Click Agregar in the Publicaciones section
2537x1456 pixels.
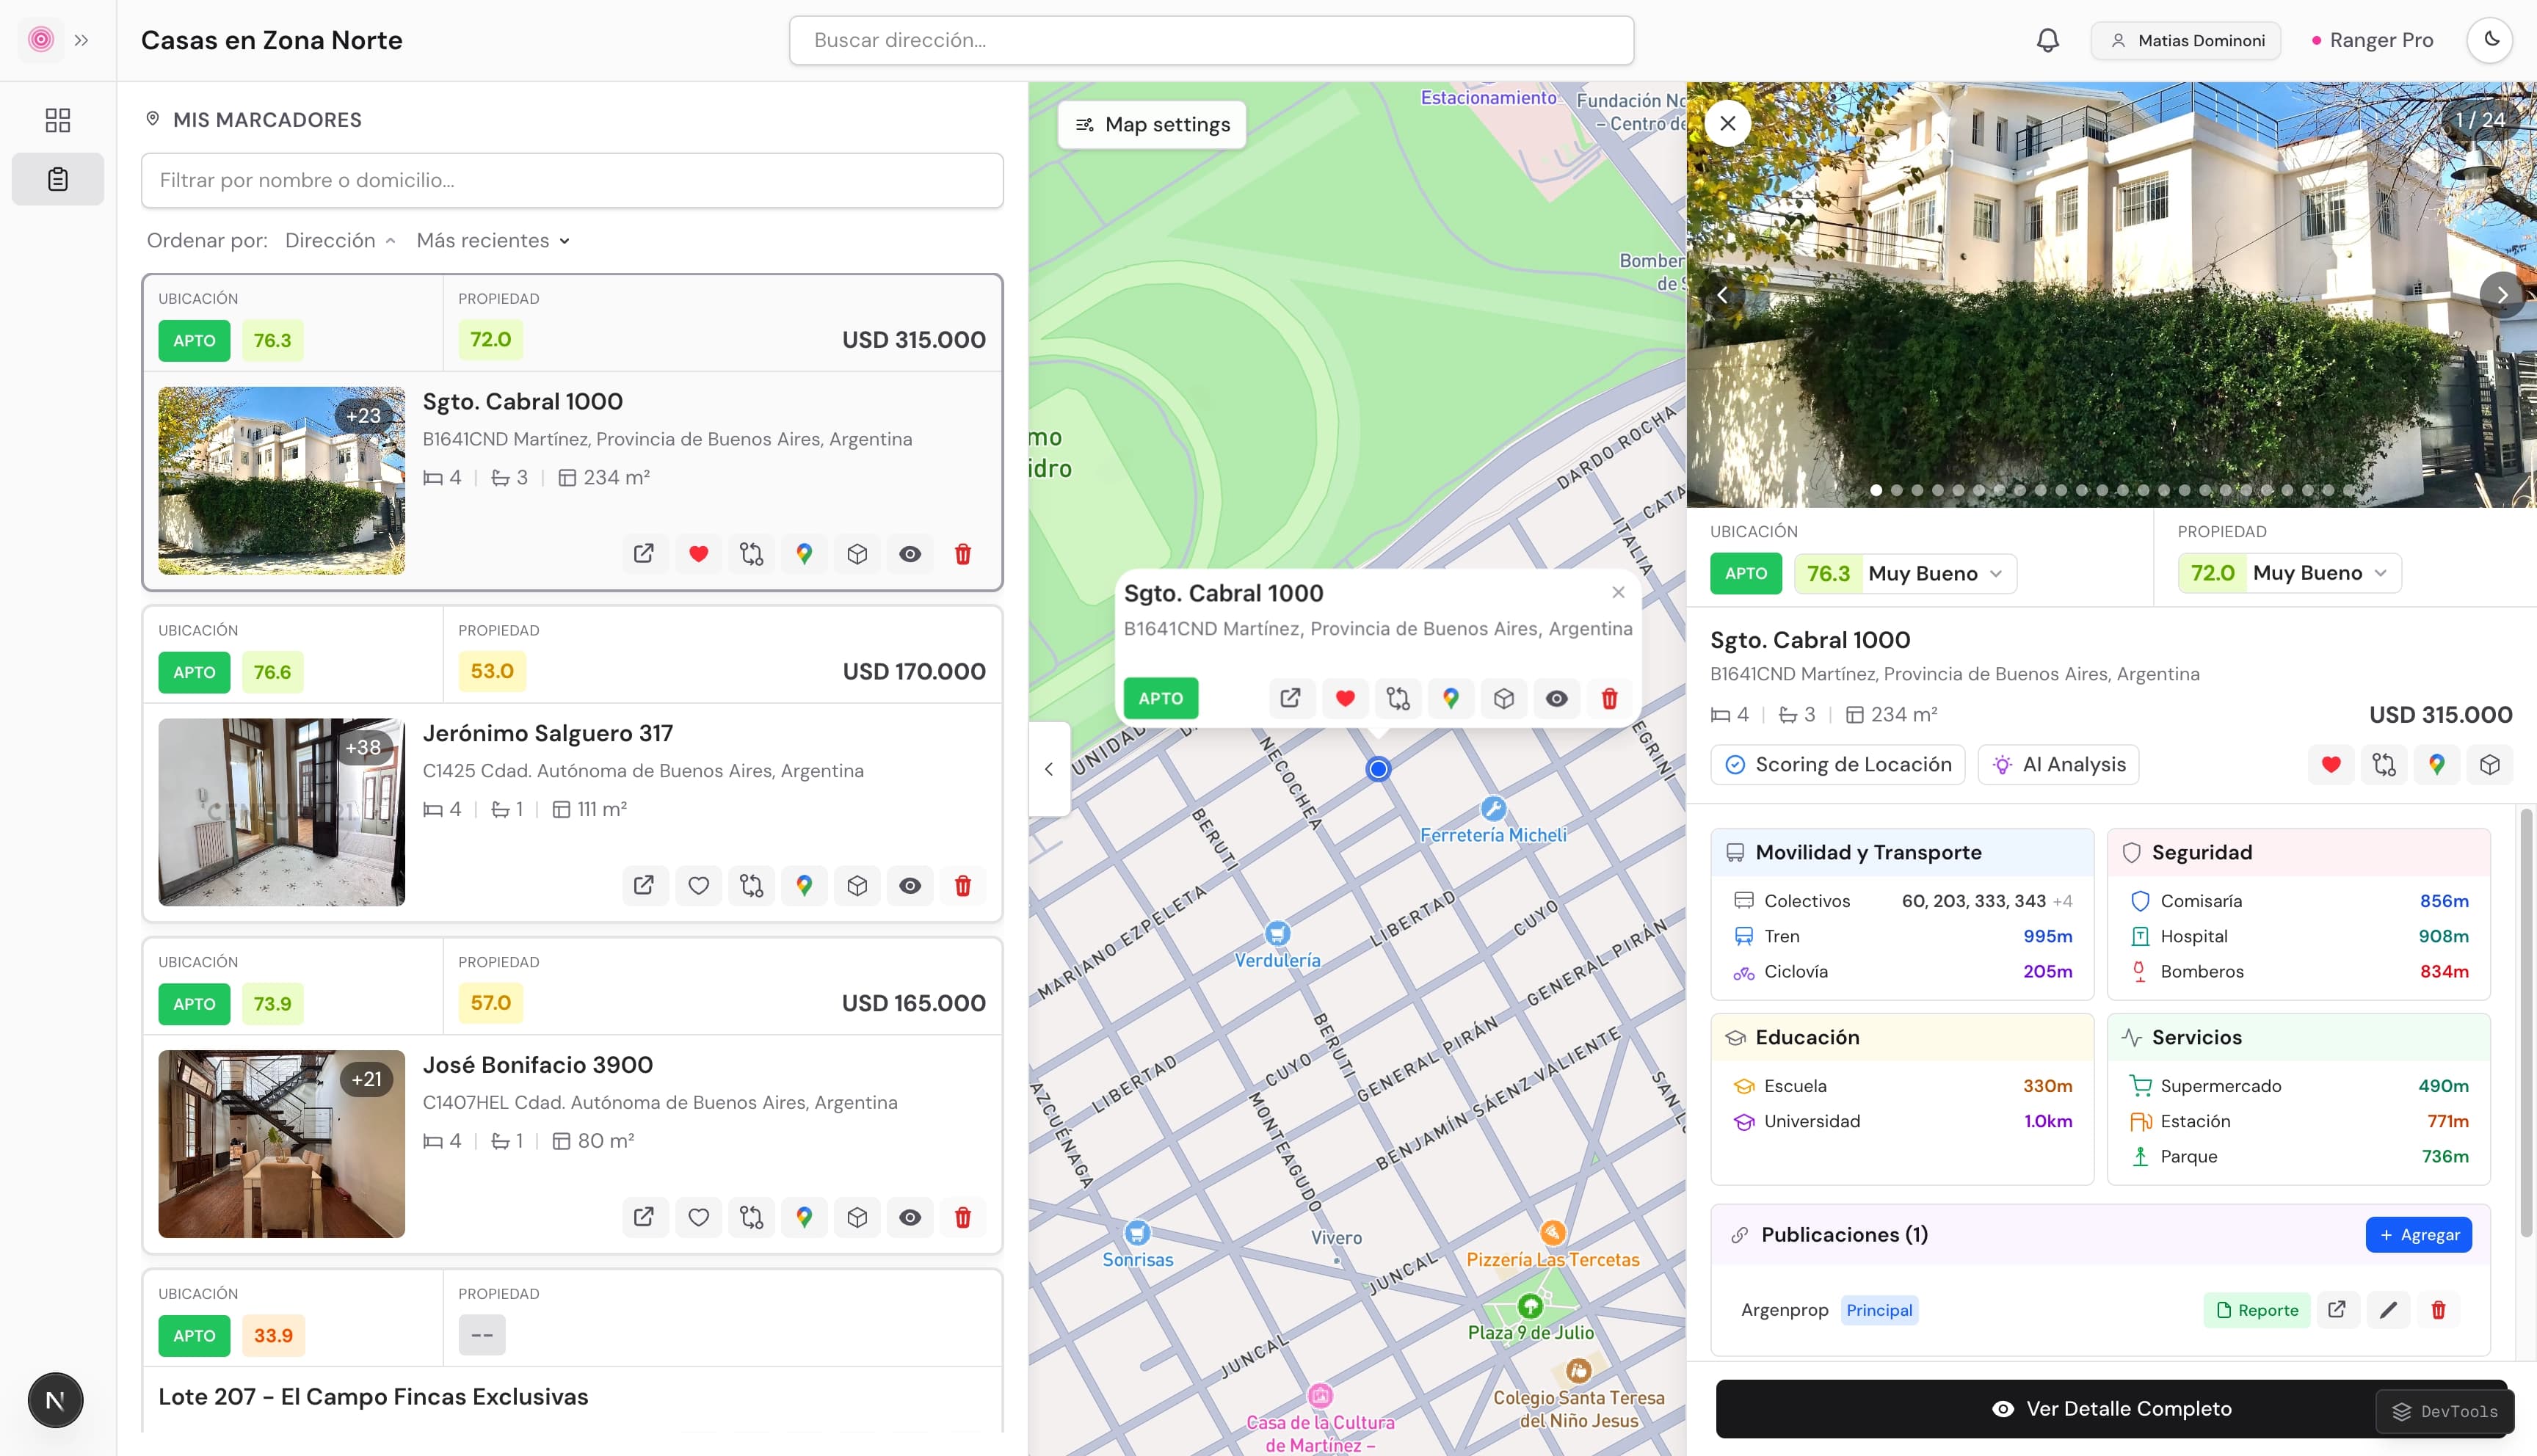(x=2418, y=1234)
